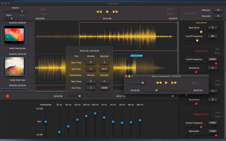Image resolution: width=226 pixels, height=141 pixels.
Task: Click the Import button
Action: (x=44, y=9)
